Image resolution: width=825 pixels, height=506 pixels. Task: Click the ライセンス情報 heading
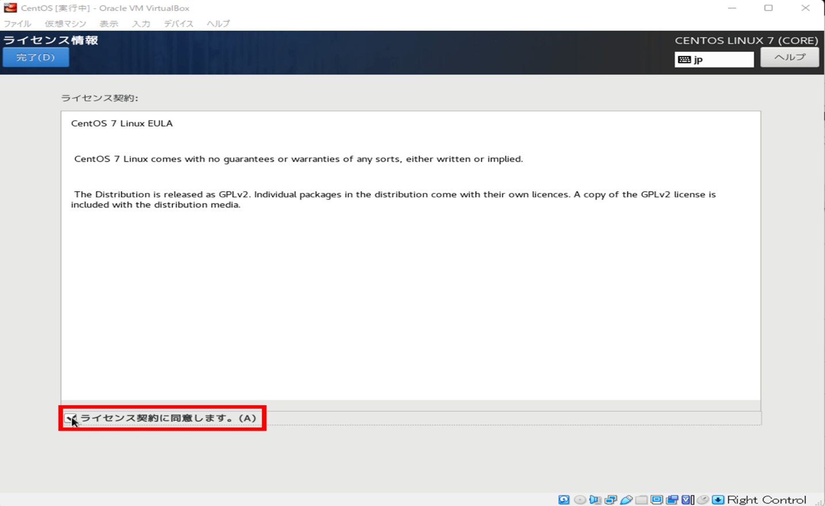coord(51,40)
